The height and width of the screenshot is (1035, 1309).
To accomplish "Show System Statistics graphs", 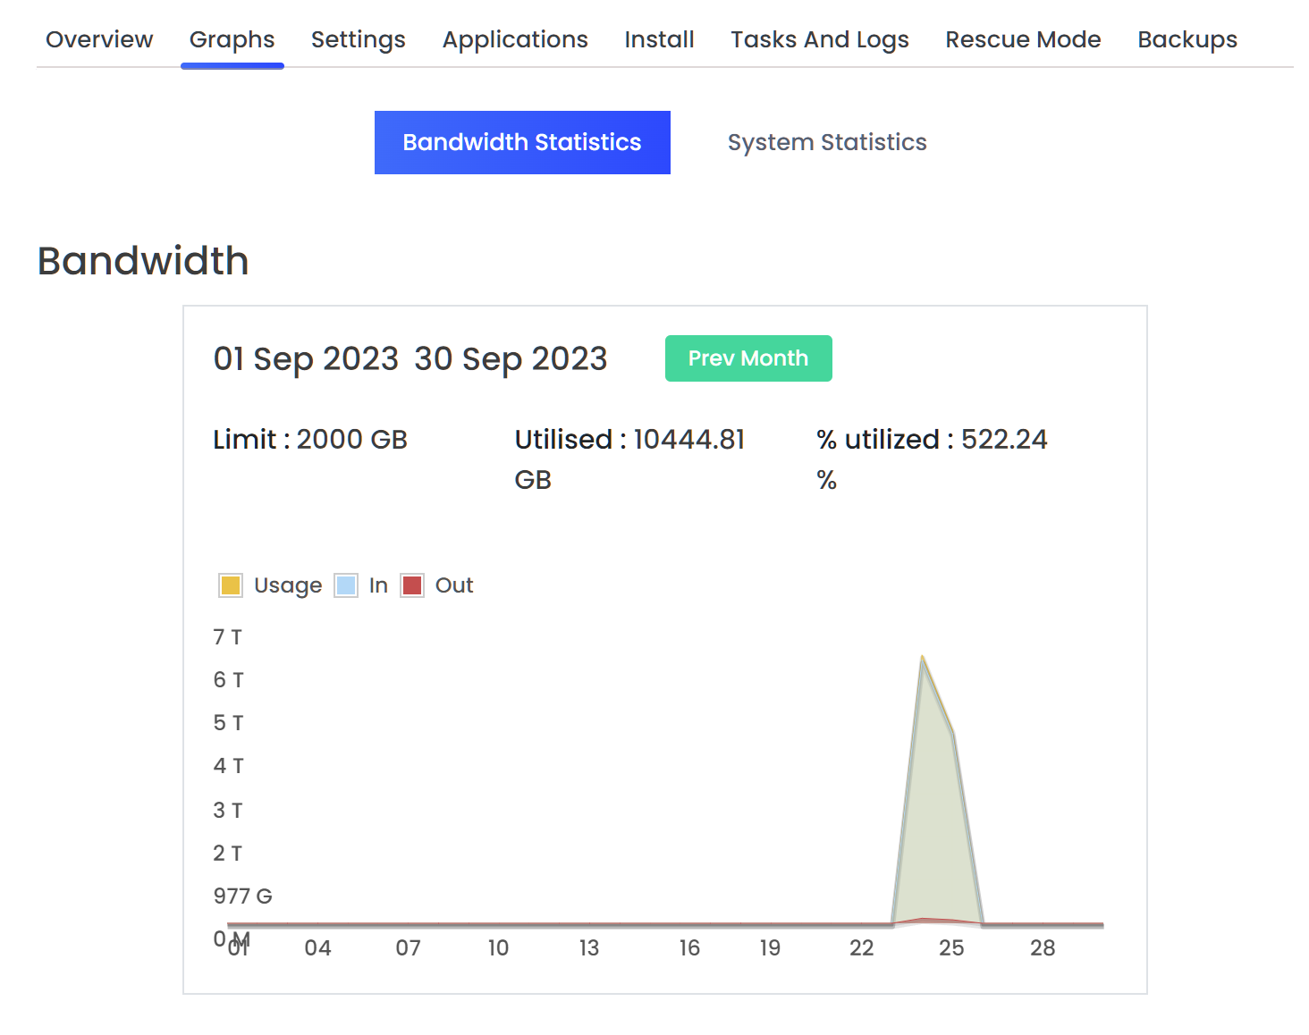I will click(x=826, y=143).
